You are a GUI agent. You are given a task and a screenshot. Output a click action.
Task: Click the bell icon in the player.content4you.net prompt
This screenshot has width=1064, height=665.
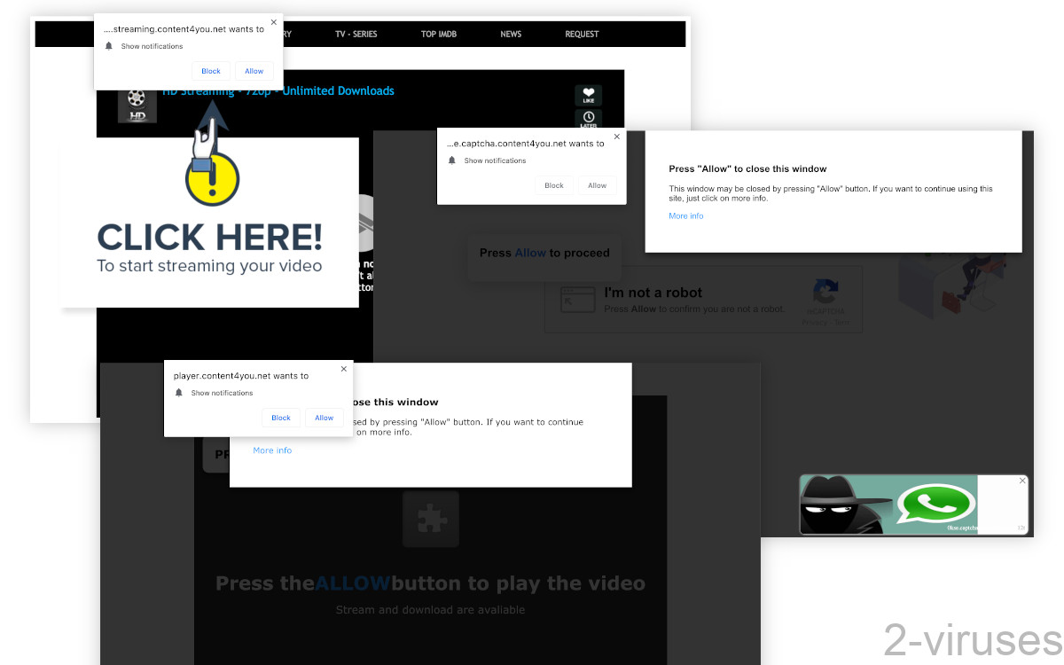pyautogui.click(x=178, y=392)
